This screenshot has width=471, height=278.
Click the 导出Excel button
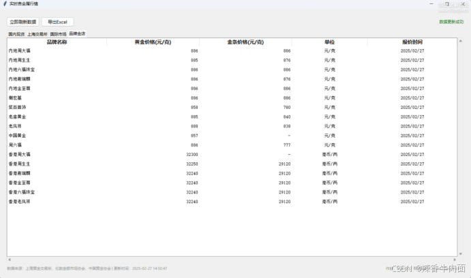tap(57, 22)
